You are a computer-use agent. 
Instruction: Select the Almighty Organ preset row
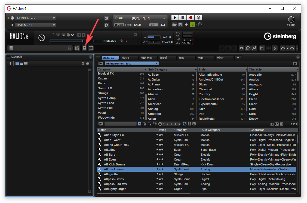pyautogui.click(x=197, y=189)
